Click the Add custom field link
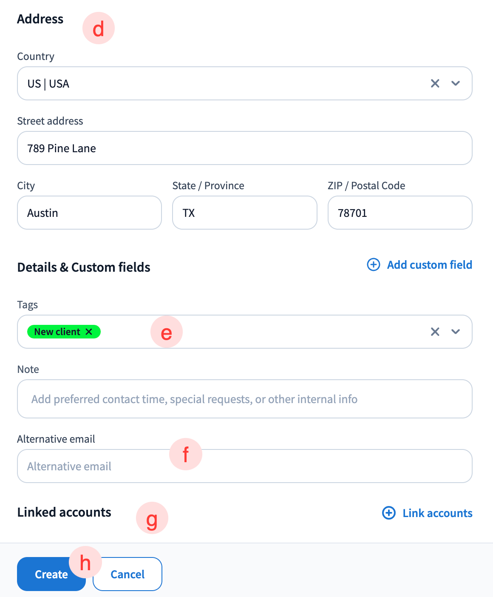Viewport: 493px width, 597px height. 429,264
